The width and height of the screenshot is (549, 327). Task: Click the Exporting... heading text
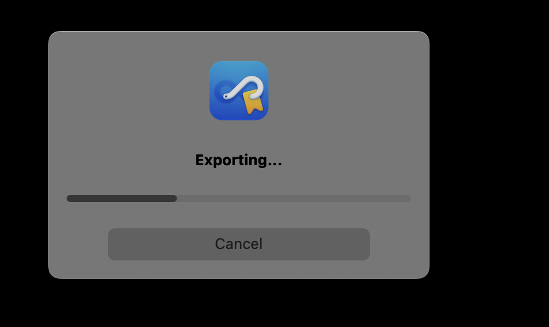238,160
